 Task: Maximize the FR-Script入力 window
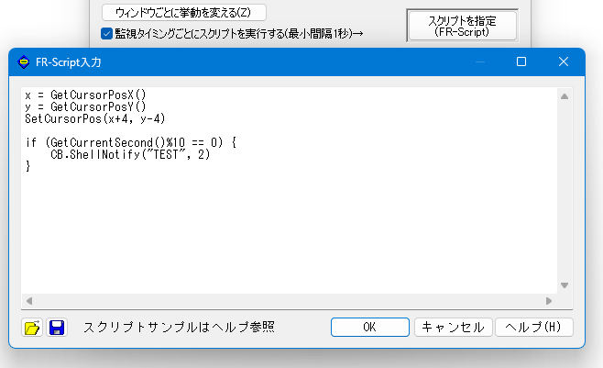(521, 61)
